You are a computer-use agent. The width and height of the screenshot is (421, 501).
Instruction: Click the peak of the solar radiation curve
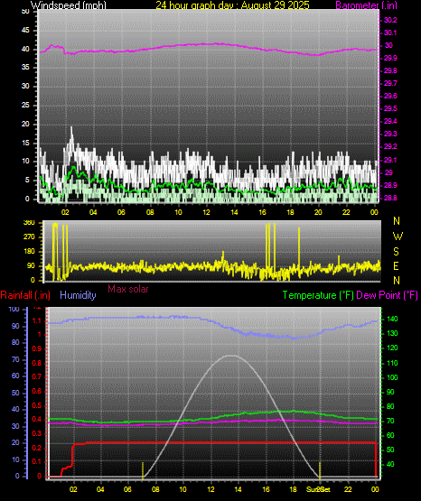[x=232, y=356]
